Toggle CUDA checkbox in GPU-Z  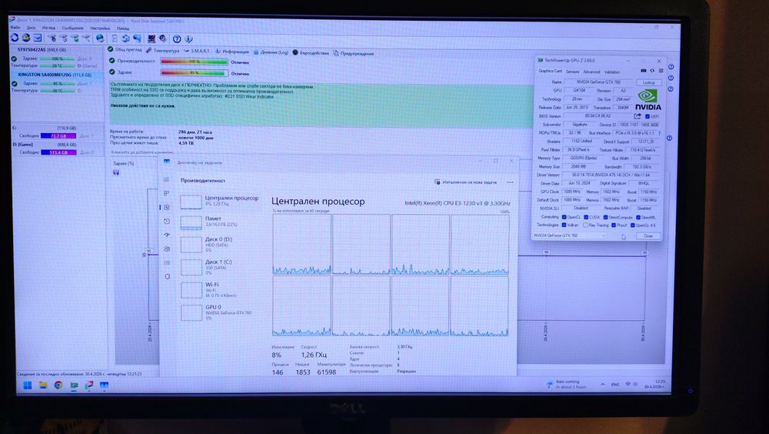click(586, 217)
